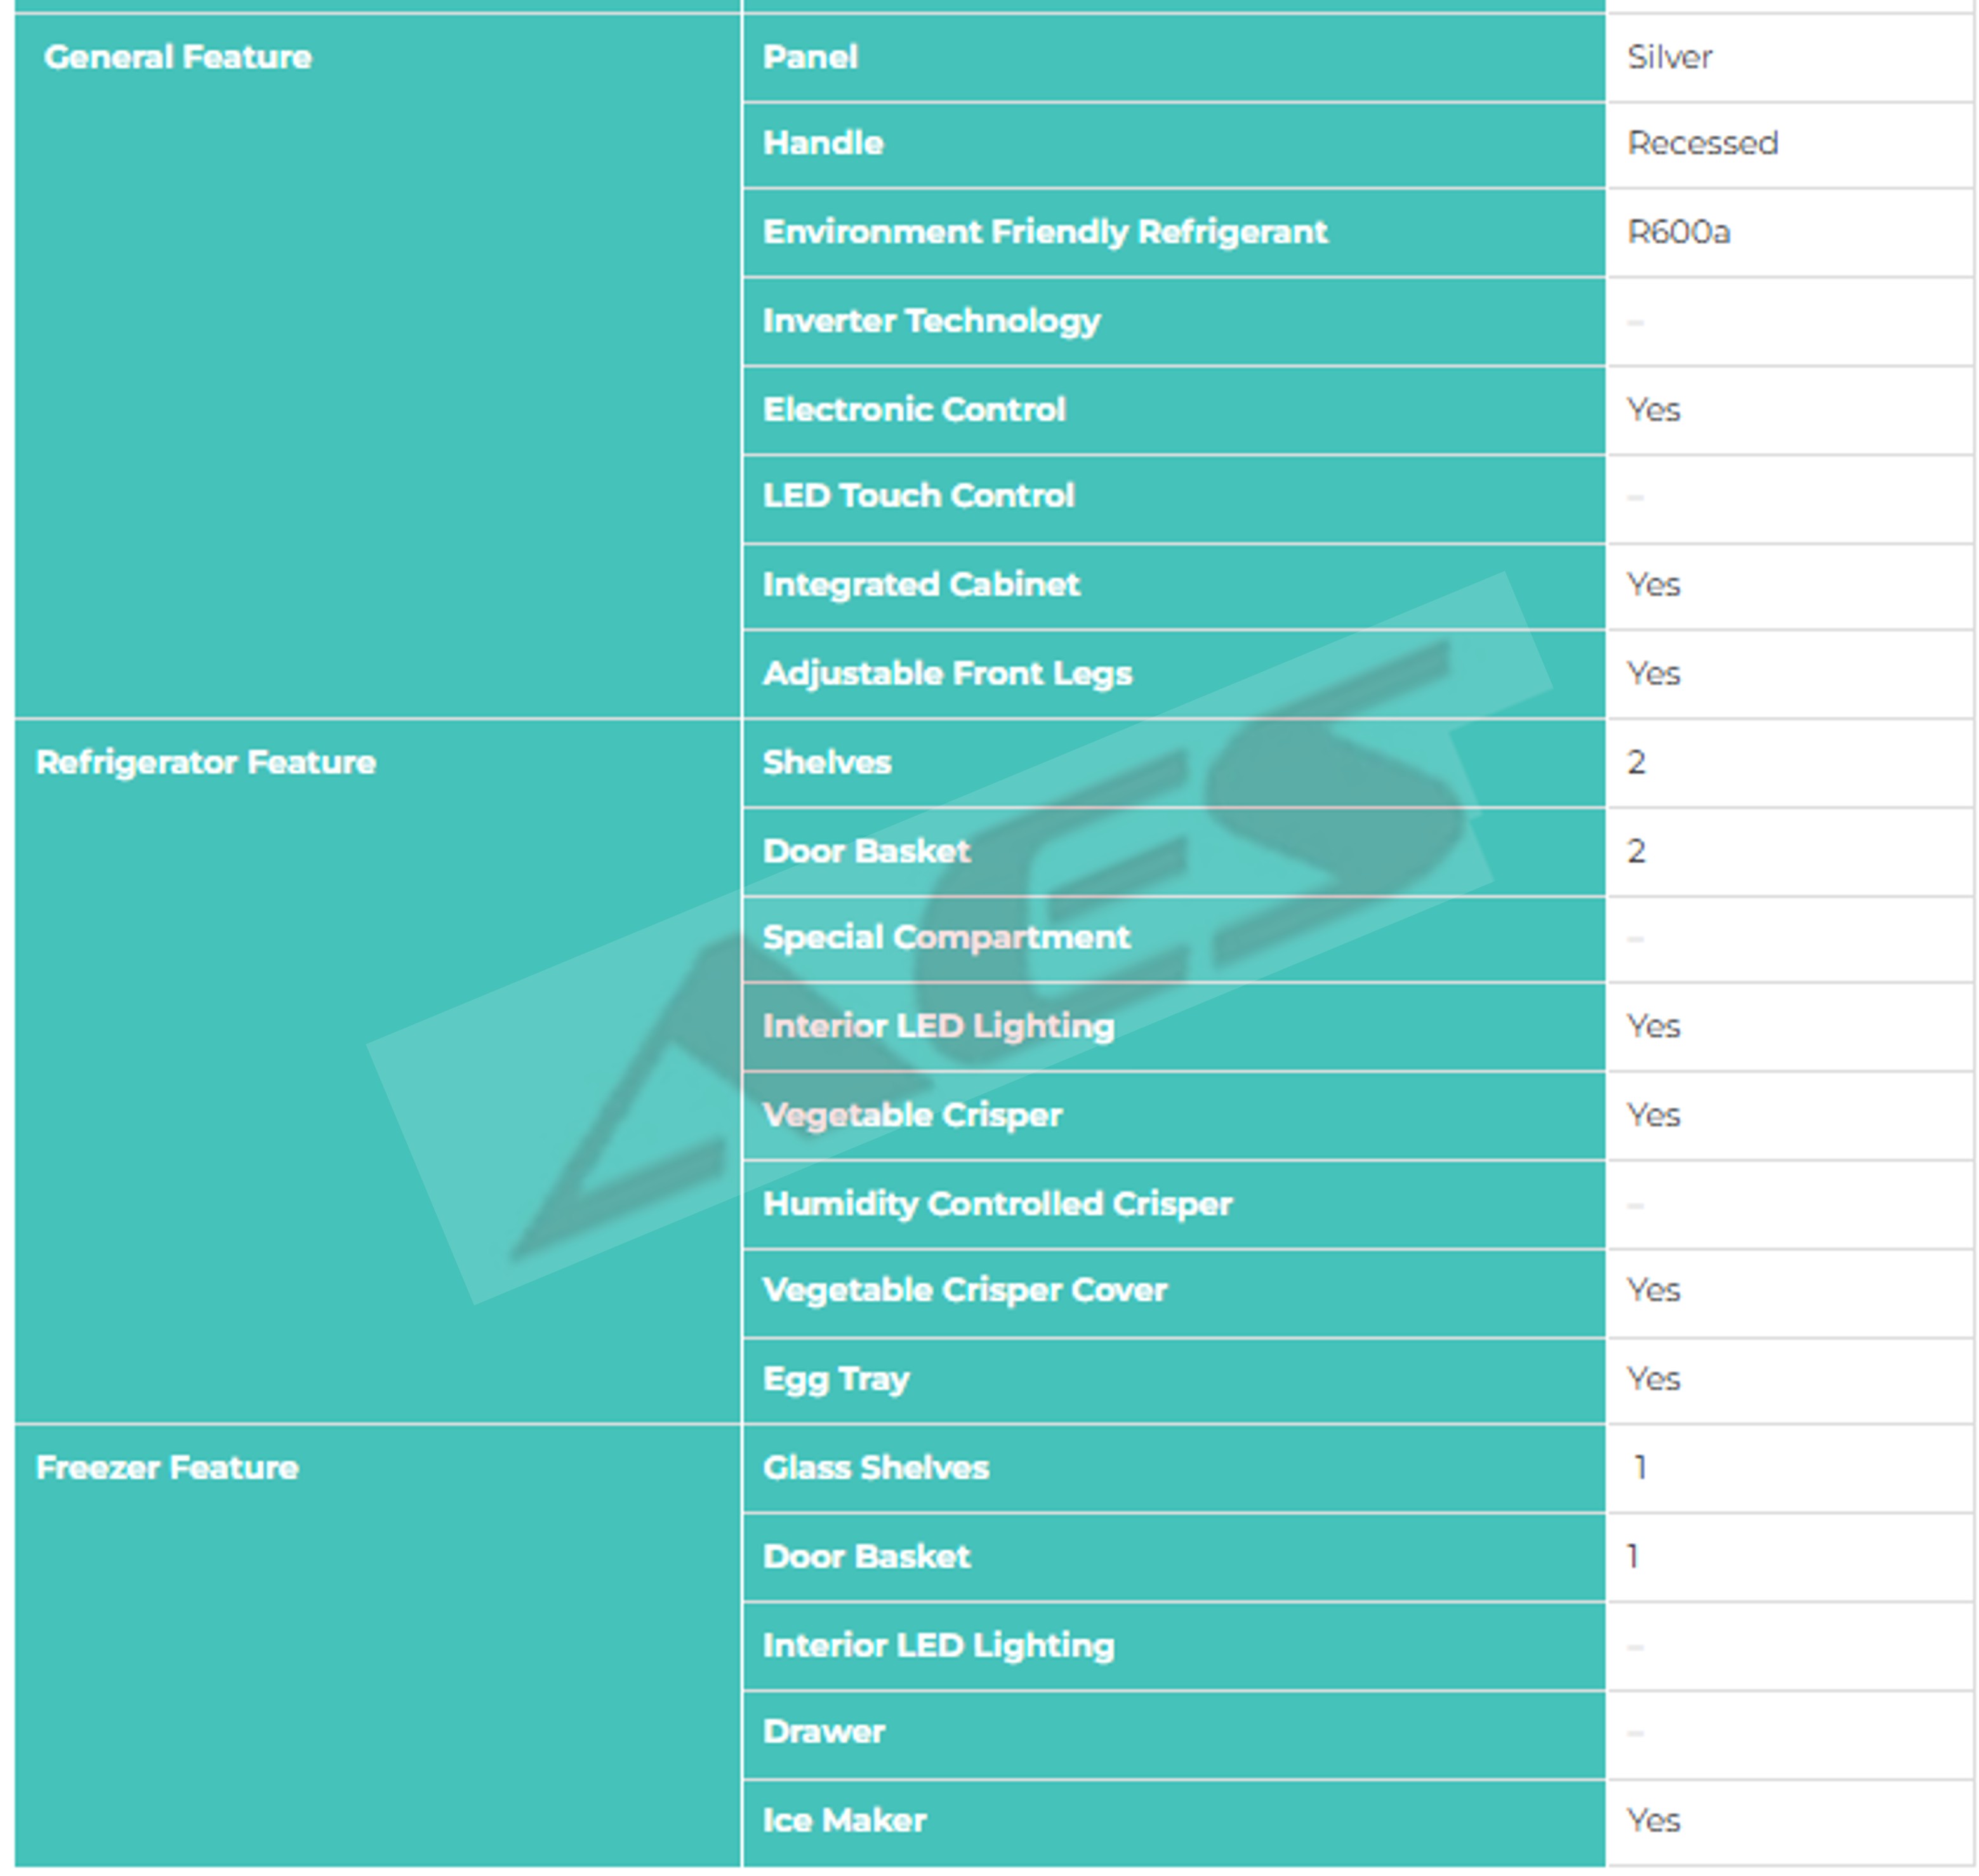Select the Special Compartment label
This screenshot has height=1876, width=1979.
pos(946,937)
